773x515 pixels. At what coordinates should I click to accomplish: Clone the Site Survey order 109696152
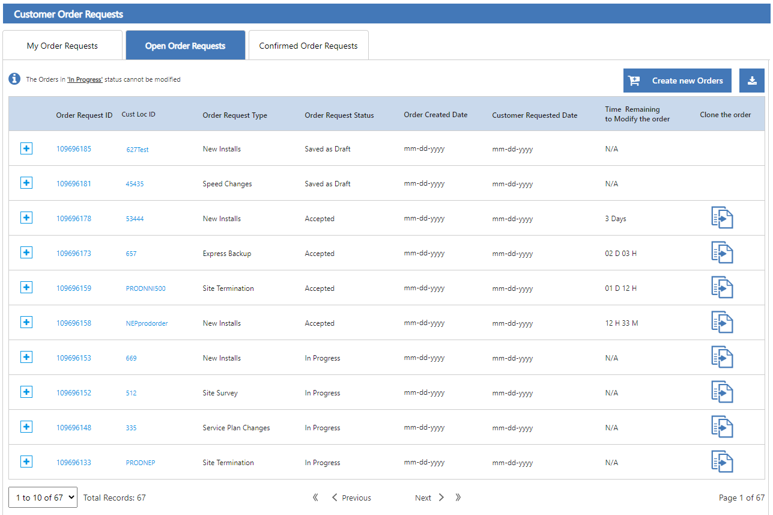tap(722, 392)
